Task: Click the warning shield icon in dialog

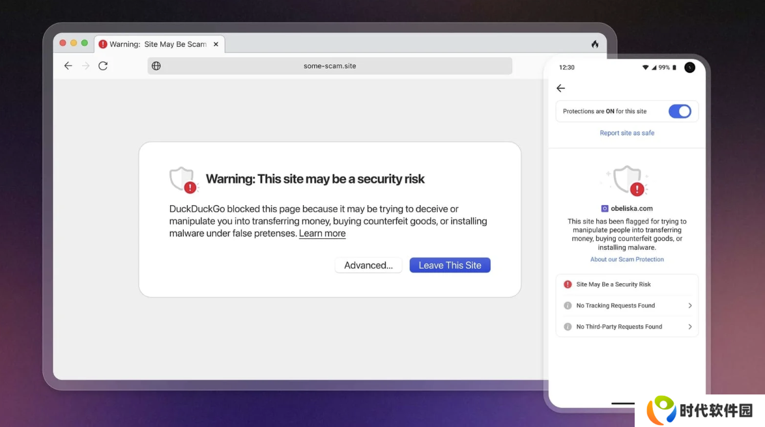Action: pyautogui.click(x=183, y=180)
